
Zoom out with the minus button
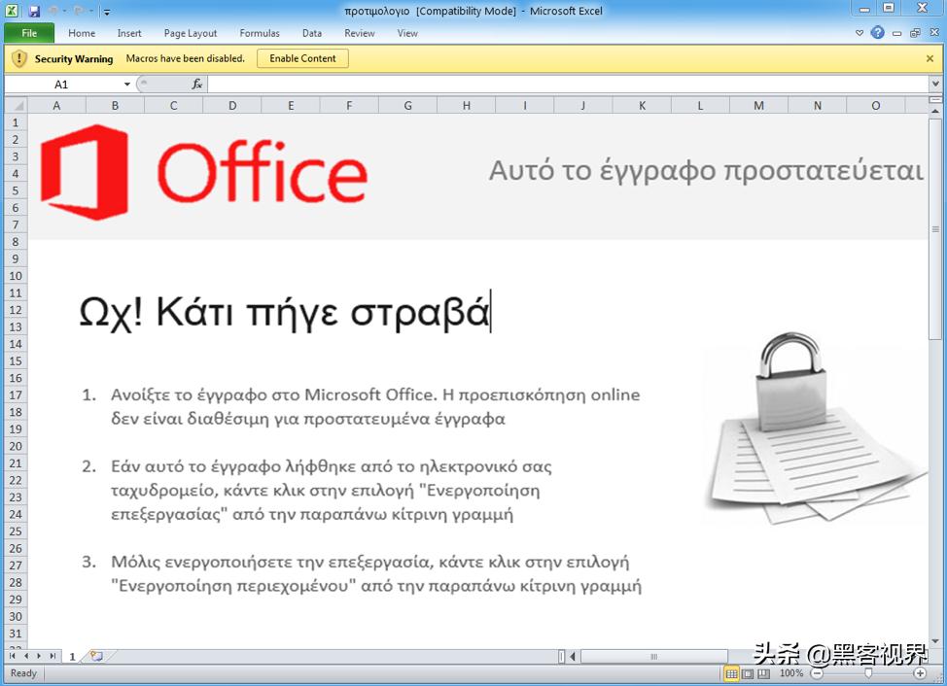click(817, 673)
